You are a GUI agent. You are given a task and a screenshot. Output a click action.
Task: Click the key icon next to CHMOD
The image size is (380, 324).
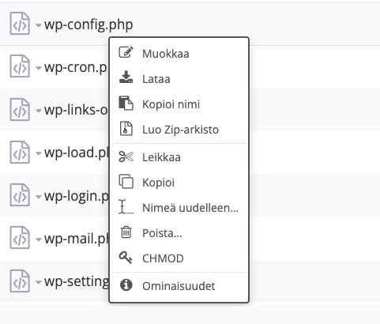coord(126,258)
